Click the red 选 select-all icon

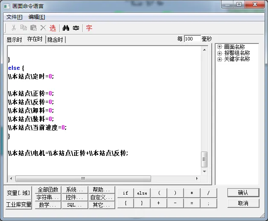click(x=52, y=28)
